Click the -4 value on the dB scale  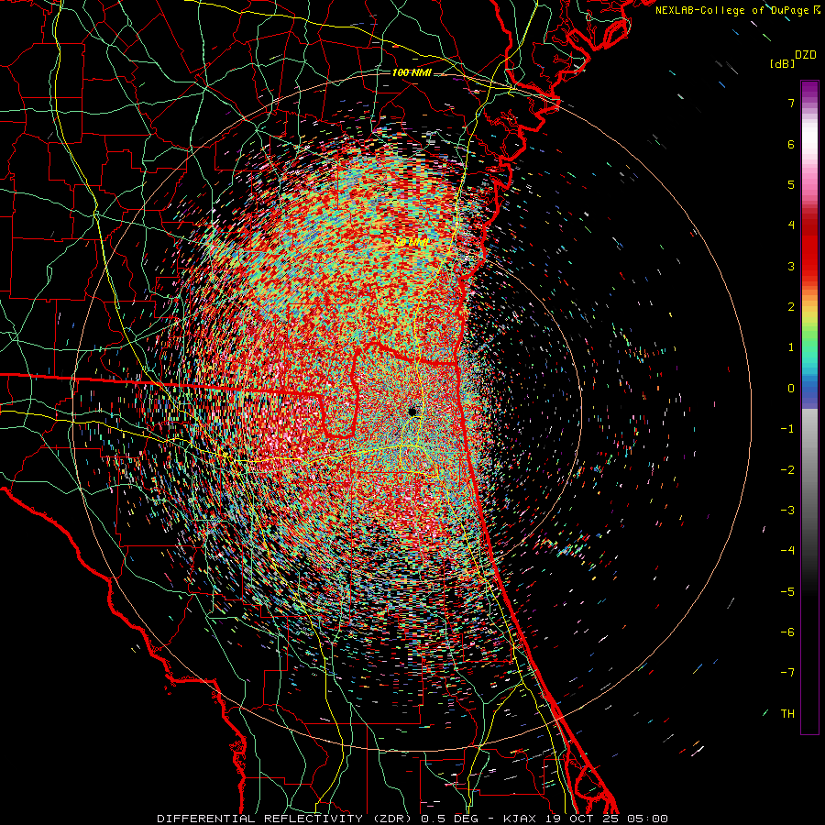click(787, 551)
